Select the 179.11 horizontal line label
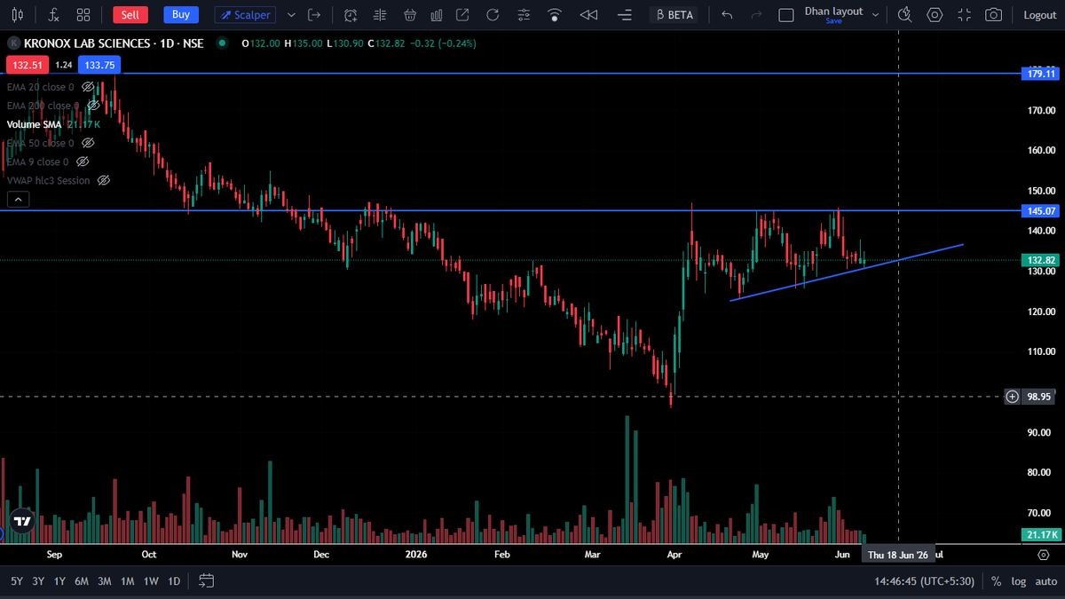 [x=1039, y=74]
